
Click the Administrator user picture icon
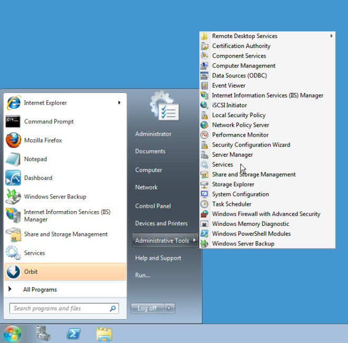[165, 106]
